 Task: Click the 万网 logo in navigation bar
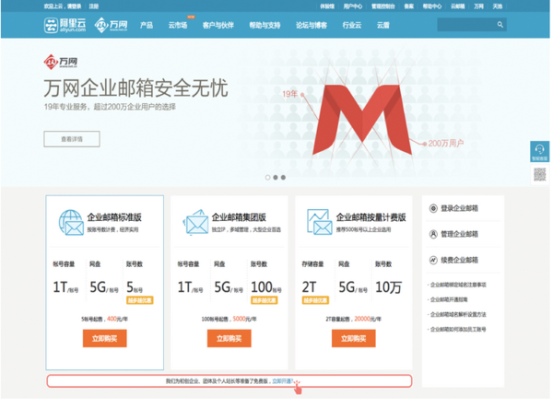click(112, 25)
